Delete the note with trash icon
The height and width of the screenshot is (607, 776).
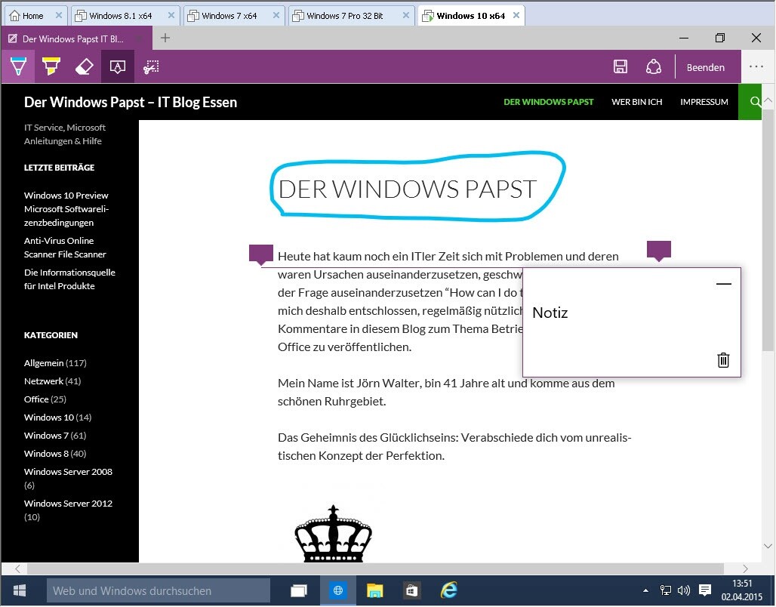[723, 360]
